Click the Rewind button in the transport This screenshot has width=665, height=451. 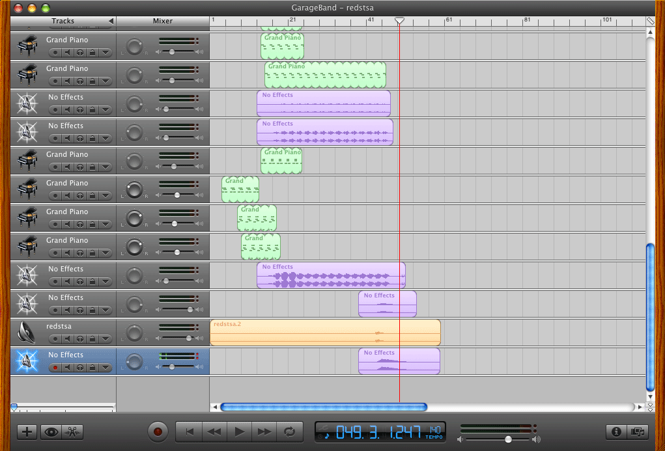click(x=214, y=432)
